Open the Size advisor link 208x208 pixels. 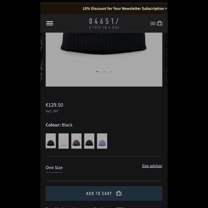(x=152, y=166)
